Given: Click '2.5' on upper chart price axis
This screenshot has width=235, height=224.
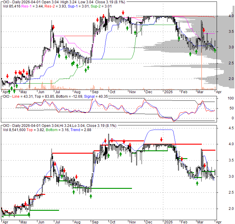Looking at the screenshot, I should (x=231, y=63).
